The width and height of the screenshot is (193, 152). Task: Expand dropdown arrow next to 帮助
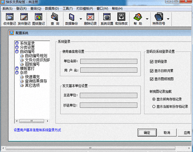[x=147, y=19]
